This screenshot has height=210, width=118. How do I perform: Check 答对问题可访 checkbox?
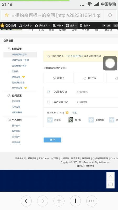tap(49, 102)
